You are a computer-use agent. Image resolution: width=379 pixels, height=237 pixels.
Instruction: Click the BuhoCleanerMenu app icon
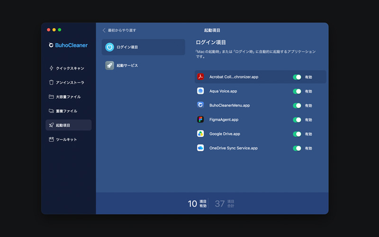click(200, 105)
